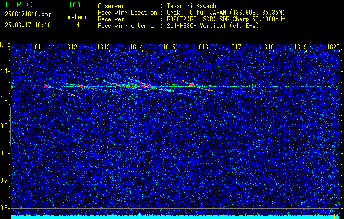344x219 pixels.
Task: Click the Receiver label
Action: click(x=111, y=19)
